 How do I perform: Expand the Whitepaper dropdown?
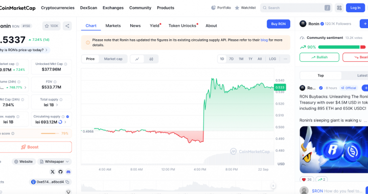click(55, 162)
